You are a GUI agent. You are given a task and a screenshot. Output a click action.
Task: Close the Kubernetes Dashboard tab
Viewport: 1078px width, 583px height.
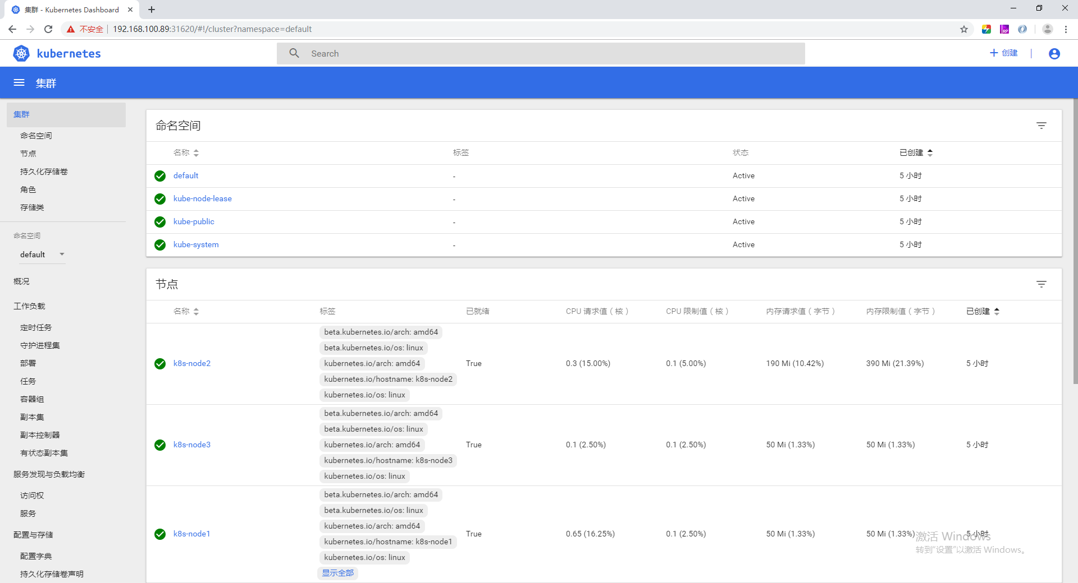tap(130, 10)
